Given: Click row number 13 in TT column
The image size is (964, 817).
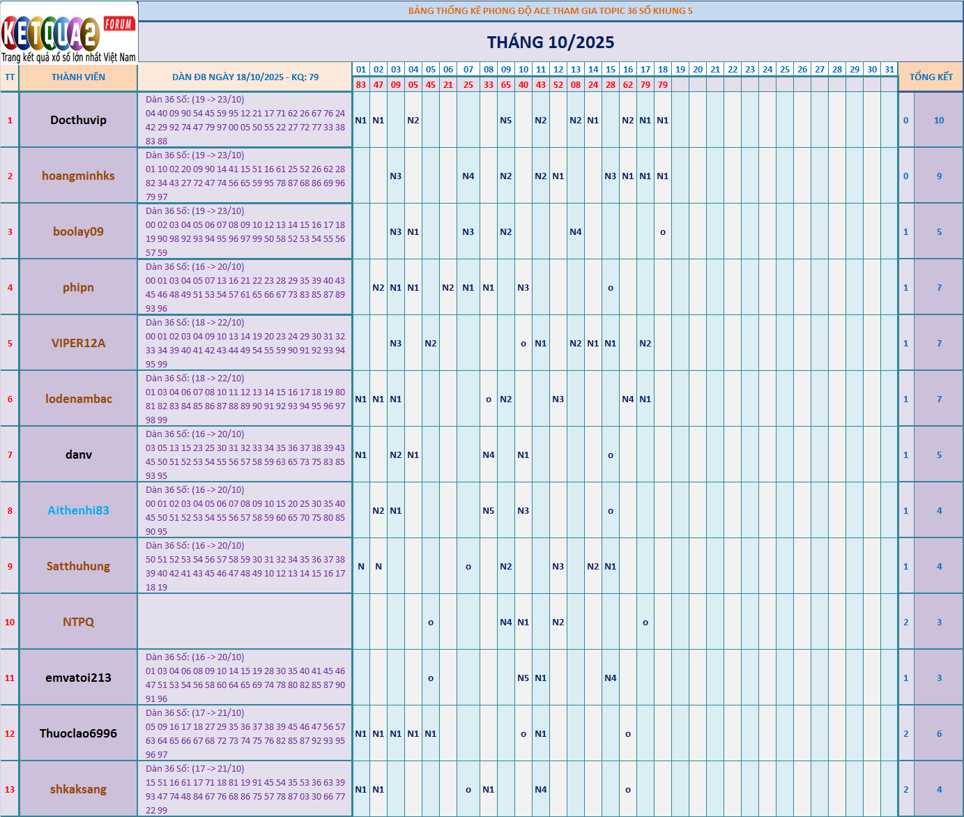Looking at the screenshot, I should 10,789.
